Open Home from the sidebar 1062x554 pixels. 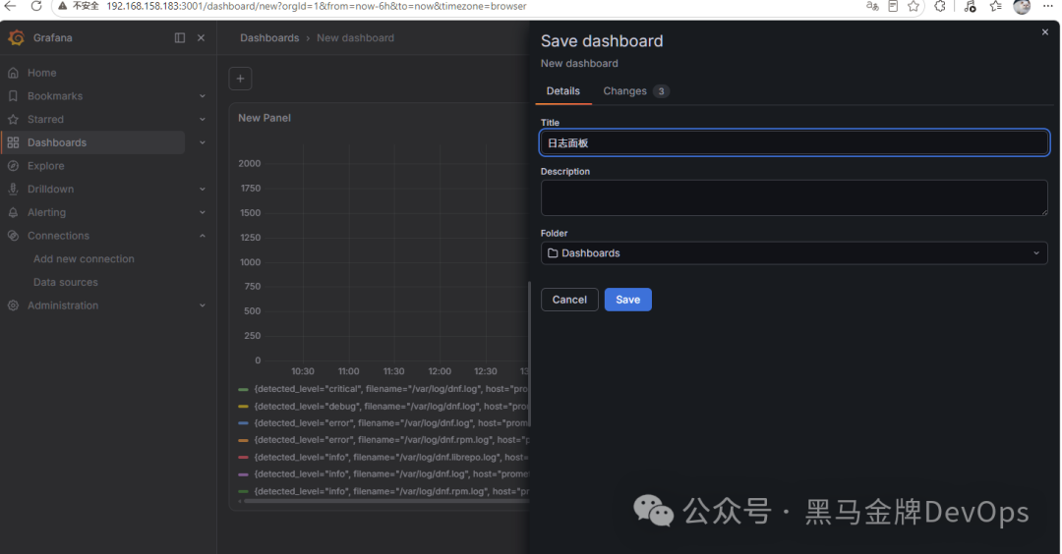point(42,73)
